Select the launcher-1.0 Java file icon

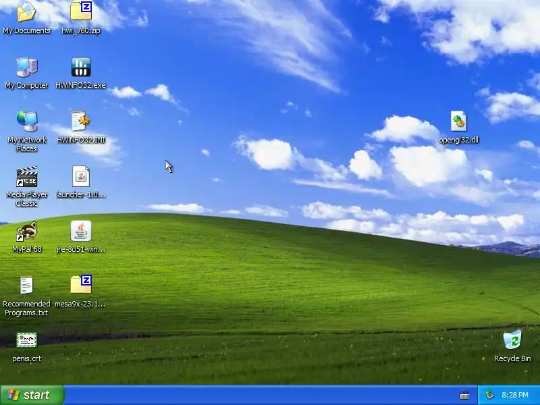click(x=81, y=176)
